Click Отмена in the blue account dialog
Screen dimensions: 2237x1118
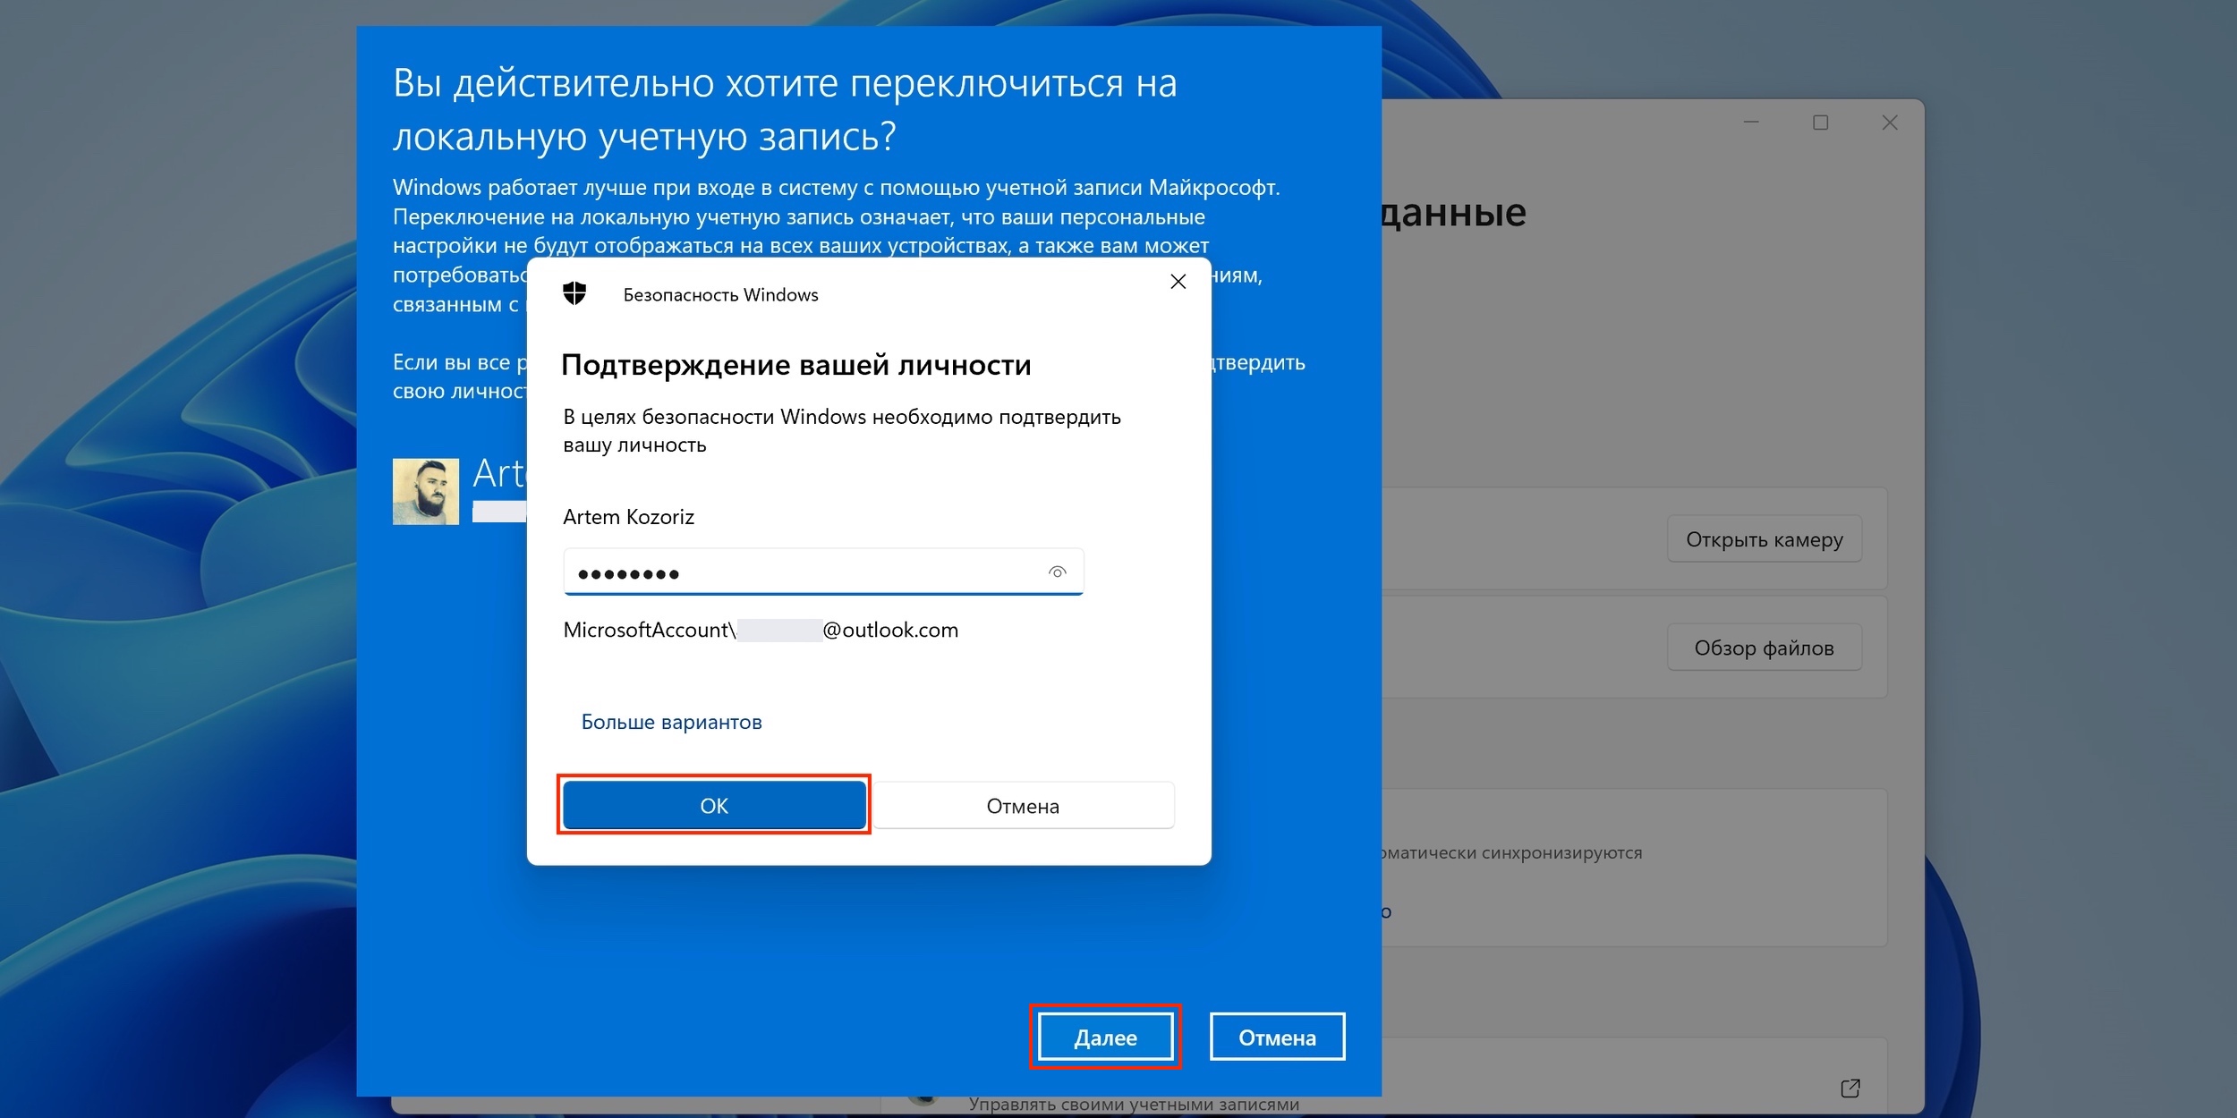pos(1277,1038)
